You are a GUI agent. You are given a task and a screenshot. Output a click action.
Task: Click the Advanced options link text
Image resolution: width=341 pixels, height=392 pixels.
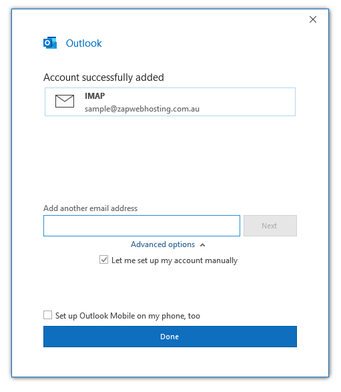pyautogui.click(x=163, y=244)
